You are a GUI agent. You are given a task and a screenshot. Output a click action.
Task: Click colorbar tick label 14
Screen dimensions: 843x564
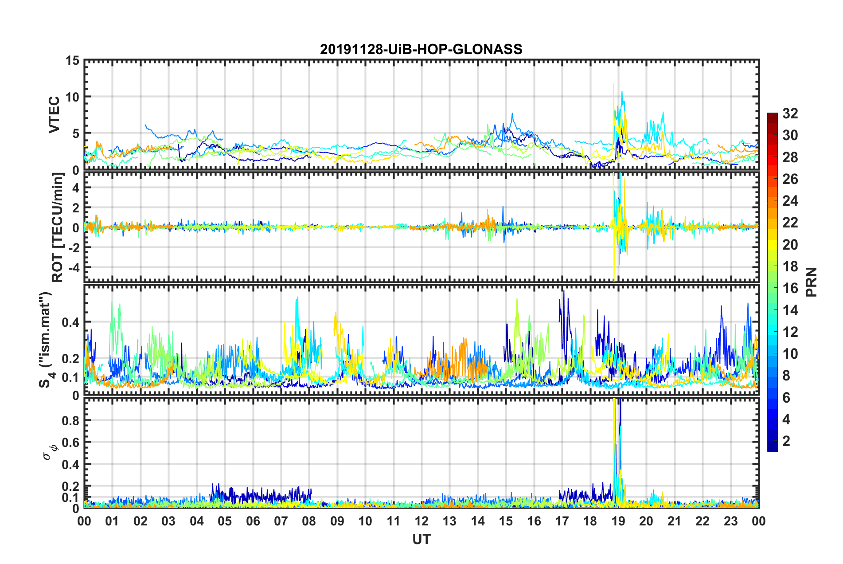(x=790, y=310)
